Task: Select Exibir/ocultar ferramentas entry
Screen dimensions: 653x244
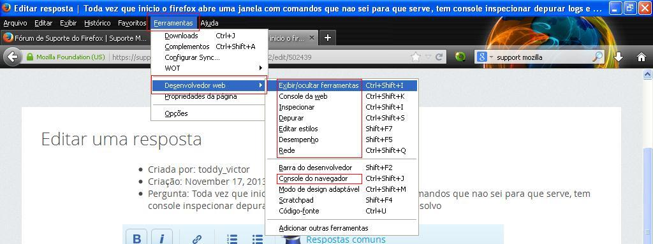Action: pyautogui.click(x=342, y=85)
